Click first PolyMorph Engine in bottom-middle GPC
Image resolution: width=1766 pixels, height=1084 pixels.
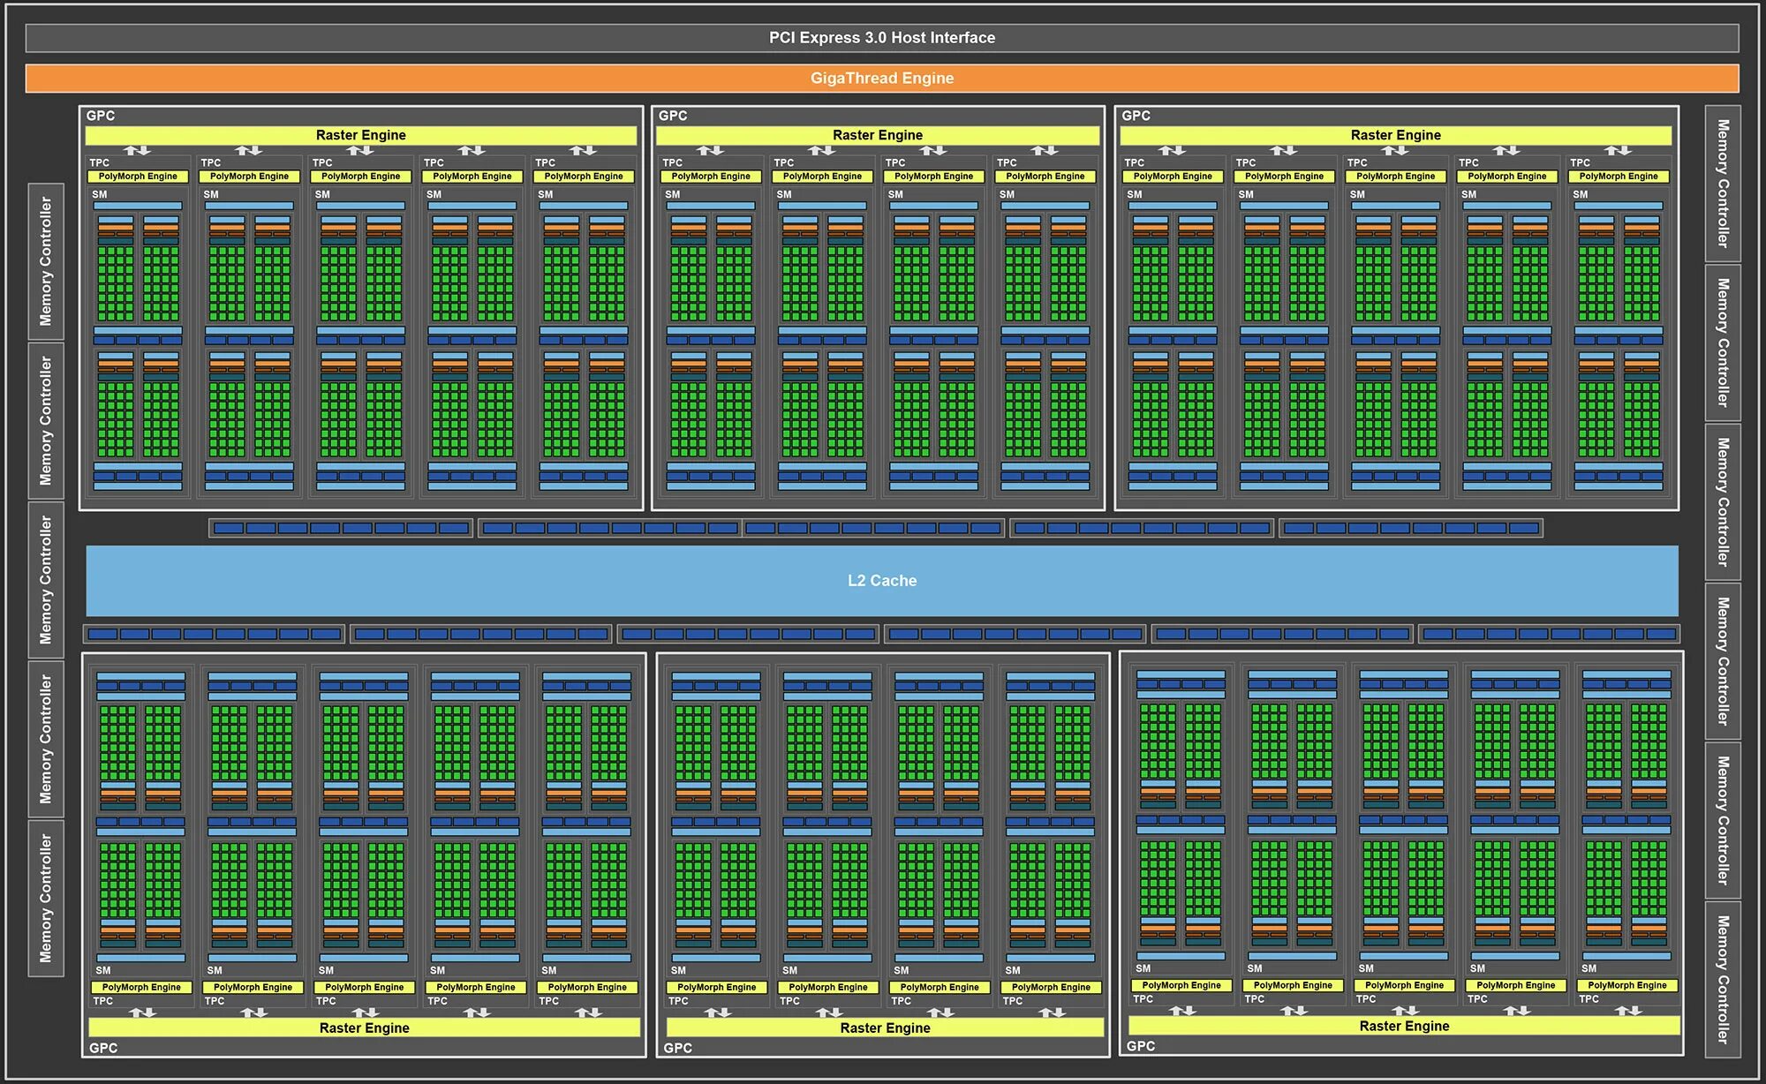pyautogui.click(x=716, y=987)
